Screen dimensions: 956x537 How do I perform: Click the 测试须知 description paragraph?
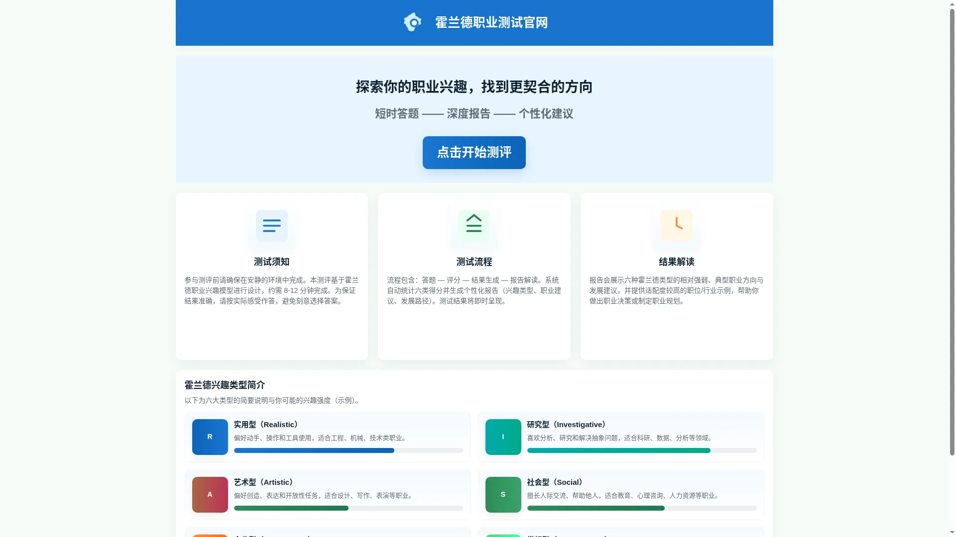(x=272, y=291)
